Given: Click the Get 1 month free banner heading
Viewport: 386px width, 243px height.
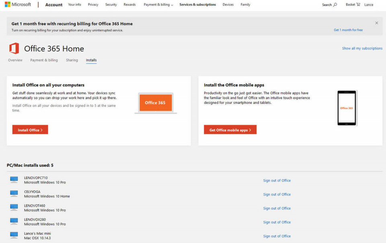Looking at the screenshot, I should pos(72,24).
